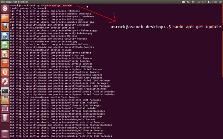Start LibreOffice Impress
The width and height of the screenshot is (223, 139).
point(5,54)
